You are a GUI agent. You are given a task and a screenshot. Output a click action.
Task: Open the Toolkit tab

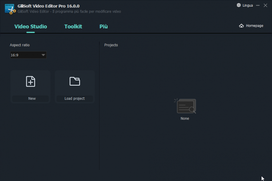coord(73,27)
